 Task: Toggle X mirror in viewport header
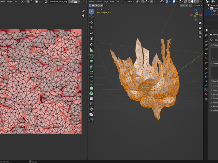point(182,5)
